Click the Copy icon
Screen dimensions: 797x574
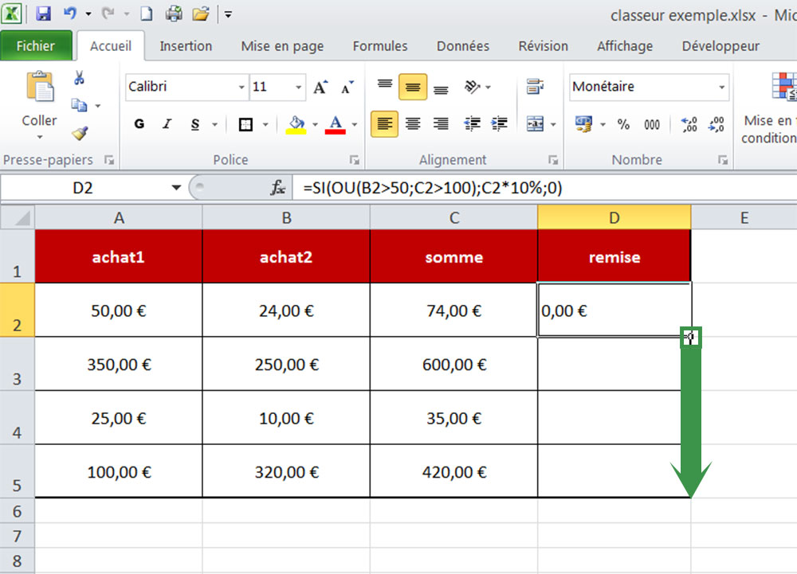[79, 105]
